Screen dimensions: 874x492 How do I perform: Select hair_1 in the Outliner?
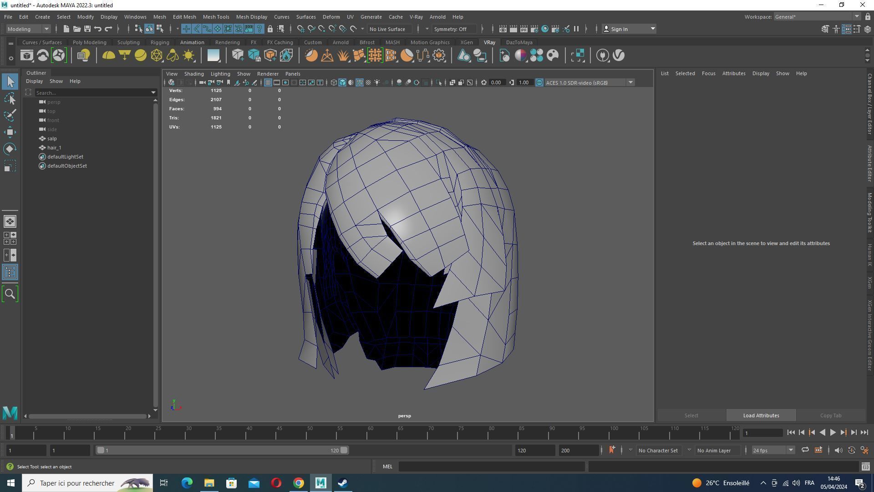(54, 148)
